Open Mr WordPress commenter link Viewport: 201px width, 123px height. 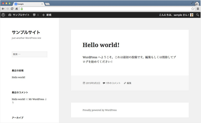point(36,99)
